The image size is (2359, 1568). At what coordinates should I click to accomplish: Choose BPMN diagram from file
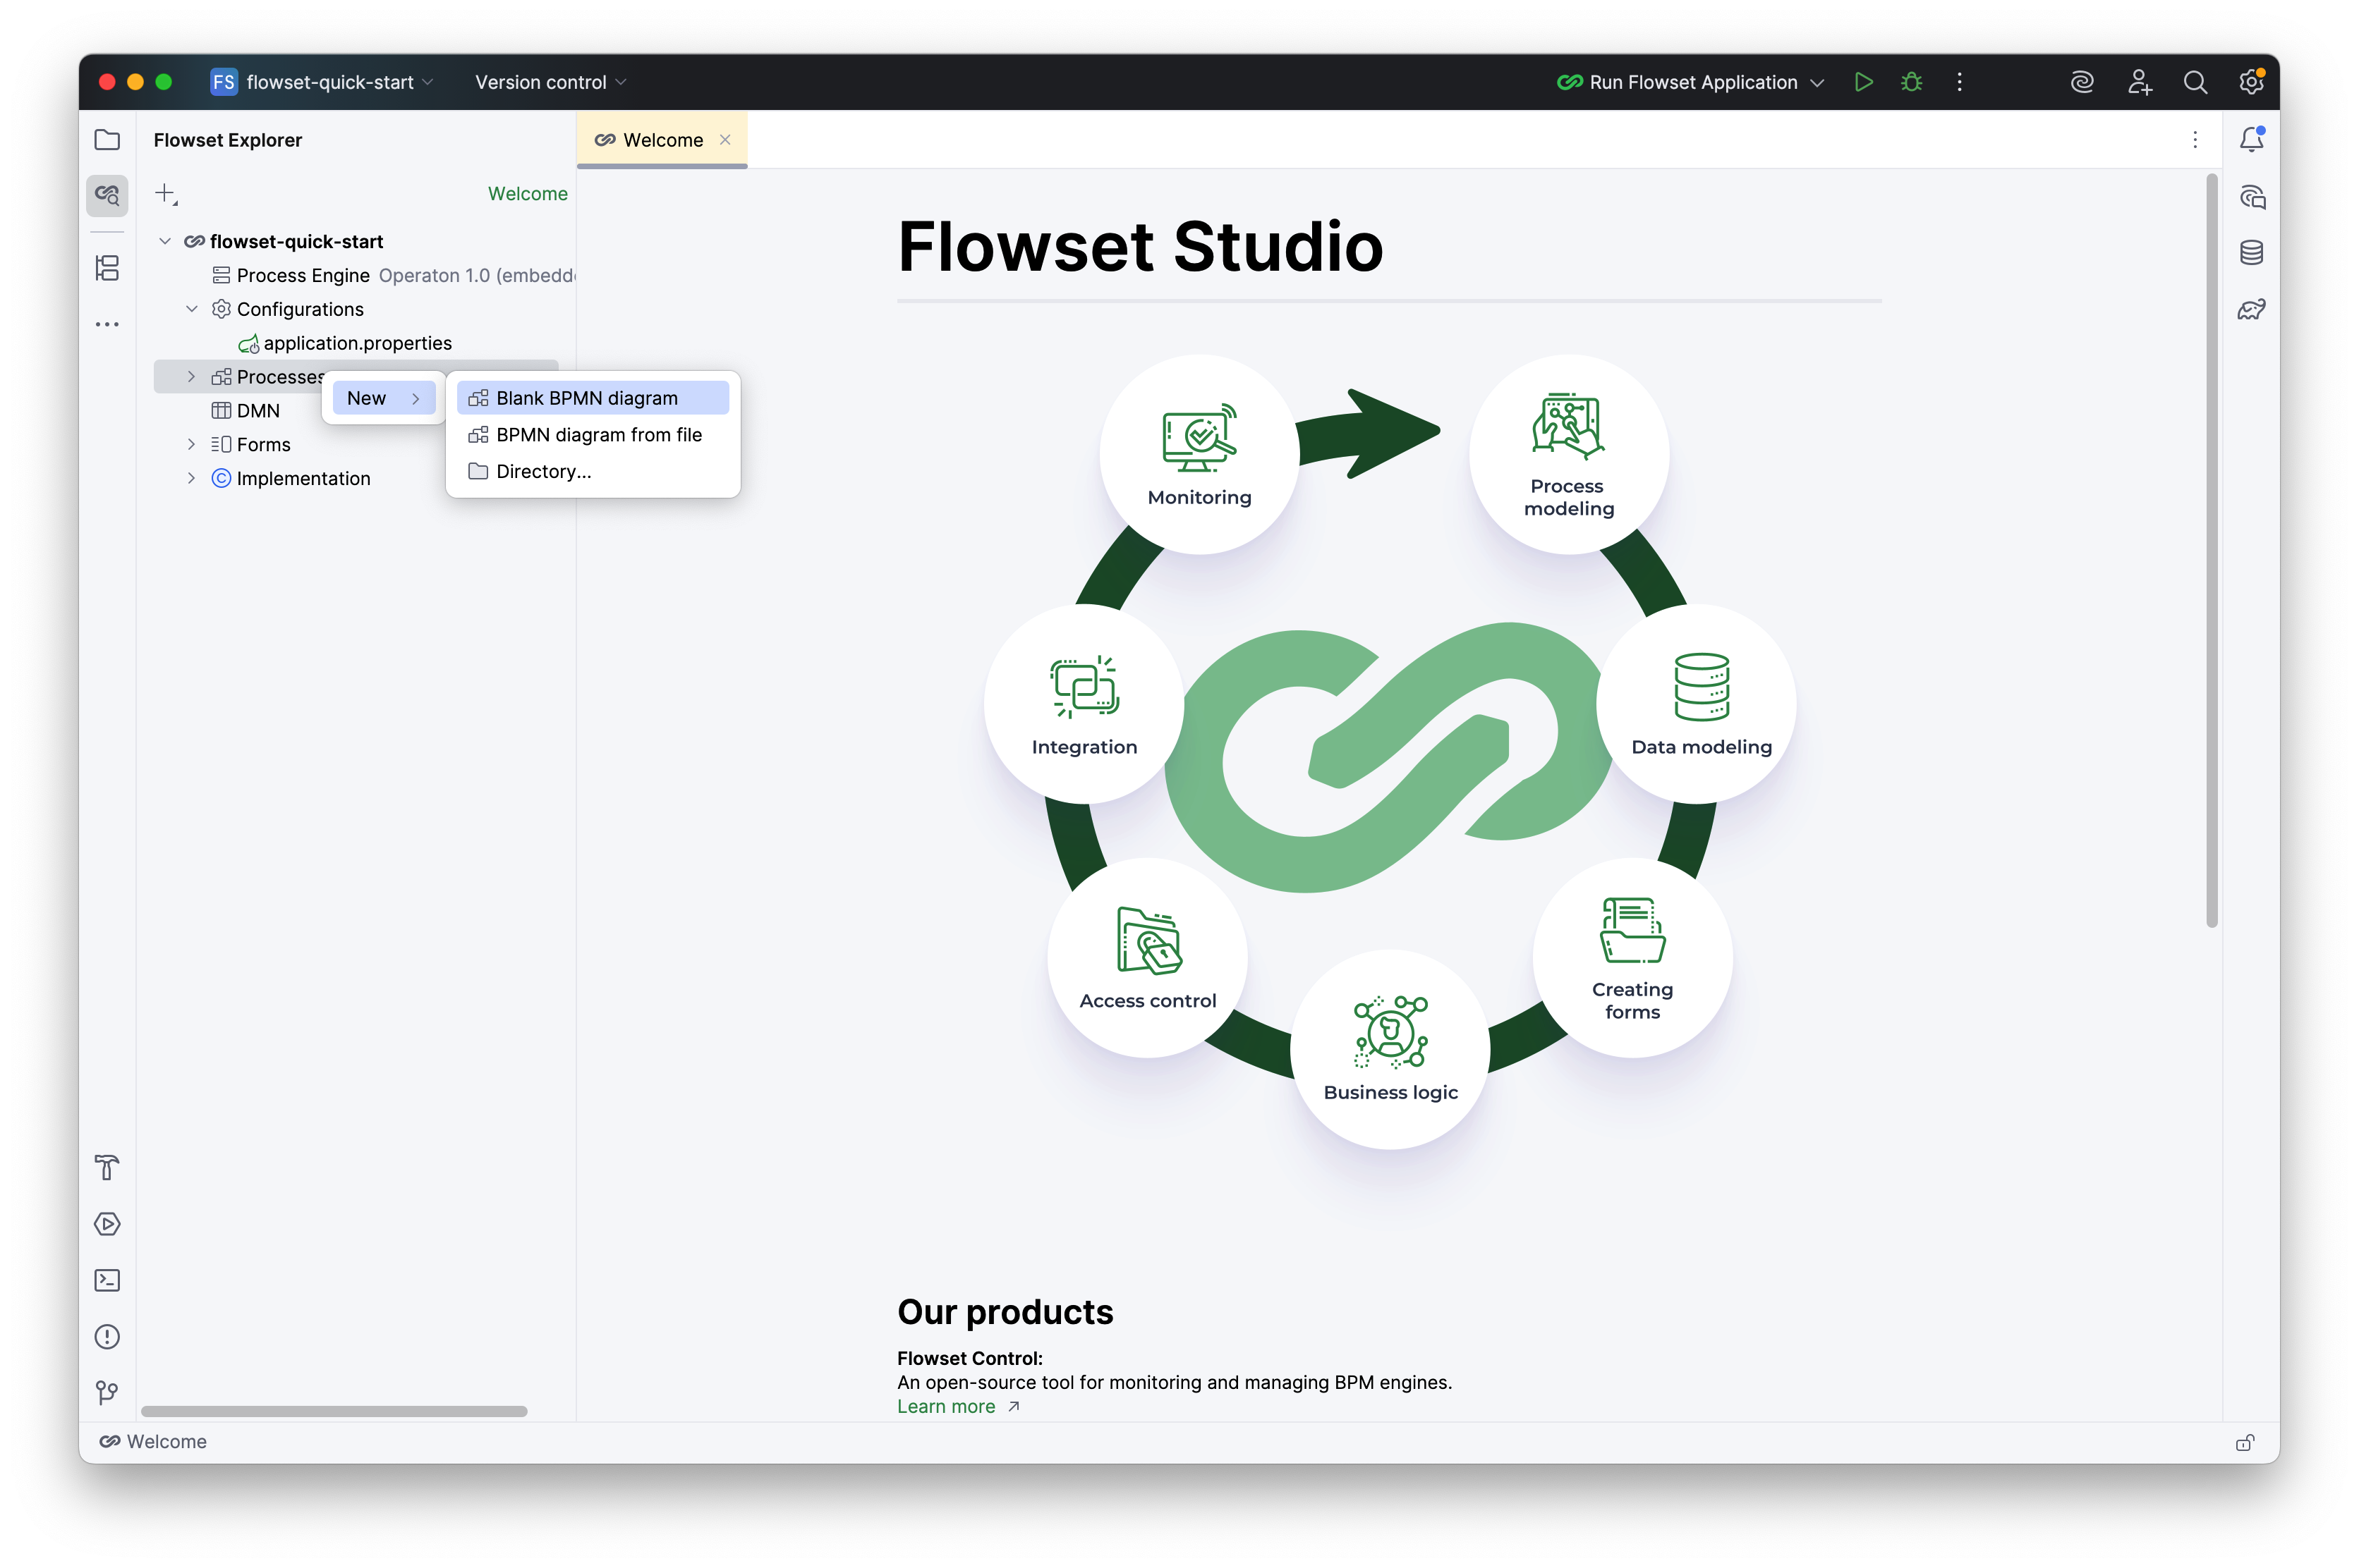598,435
